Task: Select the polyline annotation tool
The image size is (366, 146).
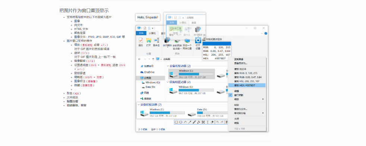Action: (x=185, y=122)
